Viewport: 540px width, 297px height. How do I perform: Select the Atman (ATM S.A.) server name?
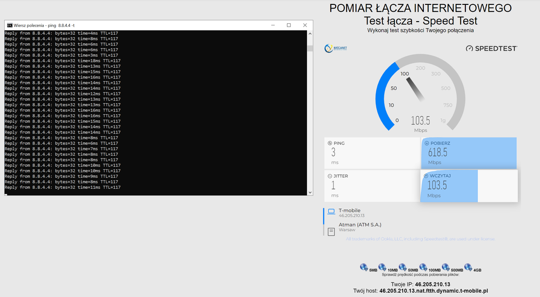(x=360, y=225)
